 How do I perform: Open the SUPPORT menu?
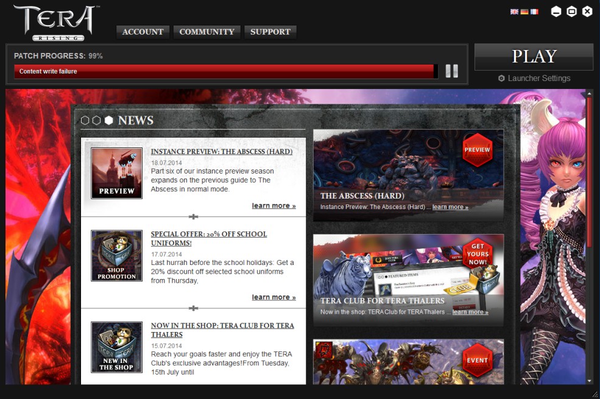(x=270, y=32)
